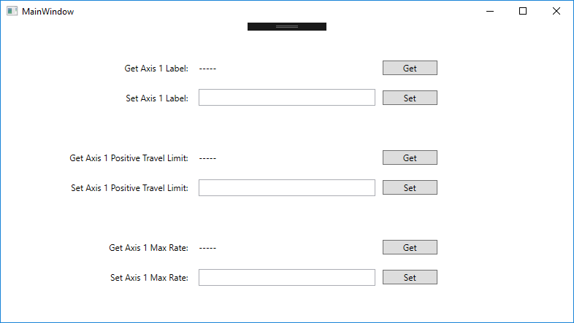Click the MainWindow app icon in title bar
Image resolution: width=574 pixels, height=323 pixels.
click(12, 12)
